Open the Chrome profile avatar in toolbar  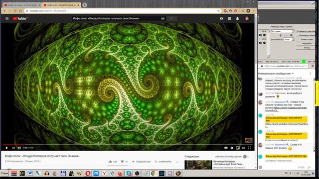[x=248, y=11]
